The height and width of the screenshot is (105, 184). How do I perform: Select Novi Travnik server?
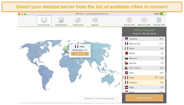pos(144,68)
